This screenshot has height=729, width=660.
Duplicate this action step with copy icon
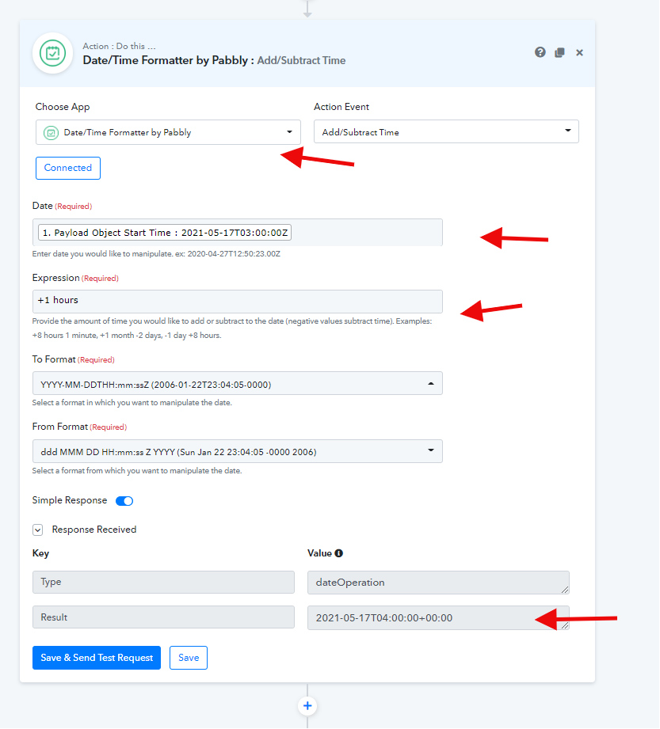point(559,52)
